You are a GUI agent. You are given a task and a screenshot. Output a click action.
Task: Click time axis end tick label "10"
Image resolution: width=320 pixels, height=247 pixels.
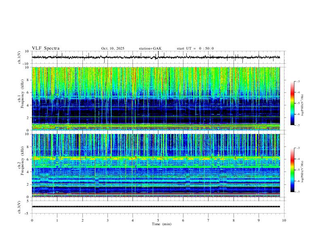tap(284, 220)
